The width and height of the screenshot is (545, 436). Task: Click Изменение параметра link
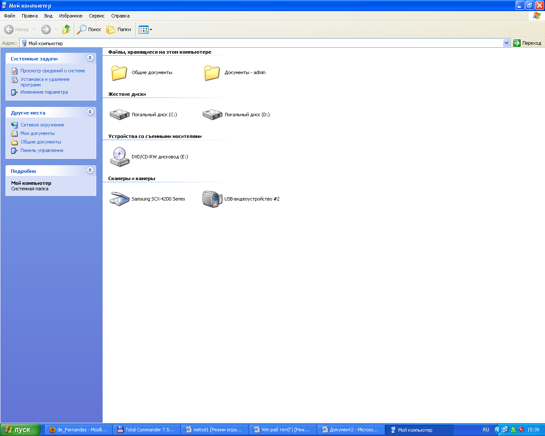tap(44, 92)
